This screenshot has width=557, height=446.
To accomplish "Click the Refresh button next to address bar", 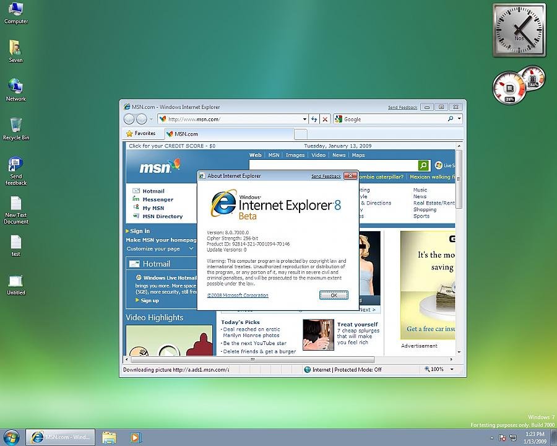I will click(x=314, y=119).
